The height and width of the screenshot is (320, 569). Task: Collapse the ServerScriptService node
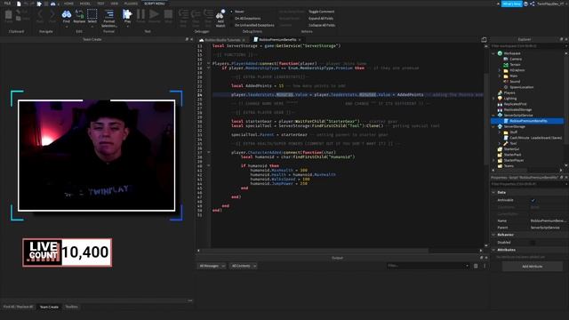[x=493, y=116]
